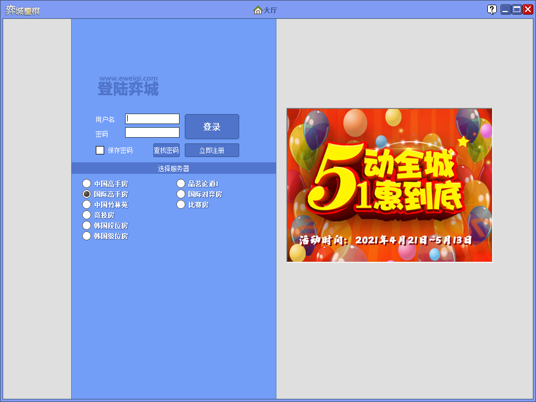This screenshot has height=402, width=536.
Task: Click the 查找密码 button
Action: pos(166,150)
